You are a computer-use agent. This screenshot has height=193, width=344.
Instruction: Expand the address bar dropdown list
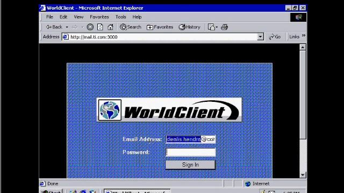(260, 37)
